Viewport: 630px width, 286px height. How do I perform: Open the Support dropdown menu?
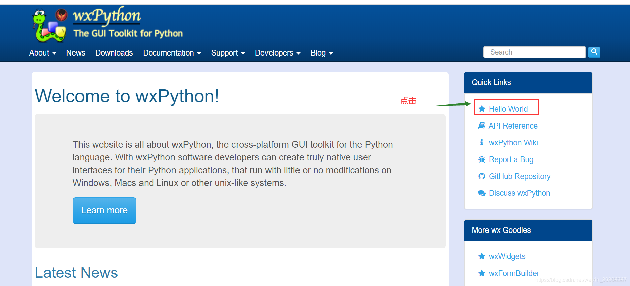pos(228,53)
